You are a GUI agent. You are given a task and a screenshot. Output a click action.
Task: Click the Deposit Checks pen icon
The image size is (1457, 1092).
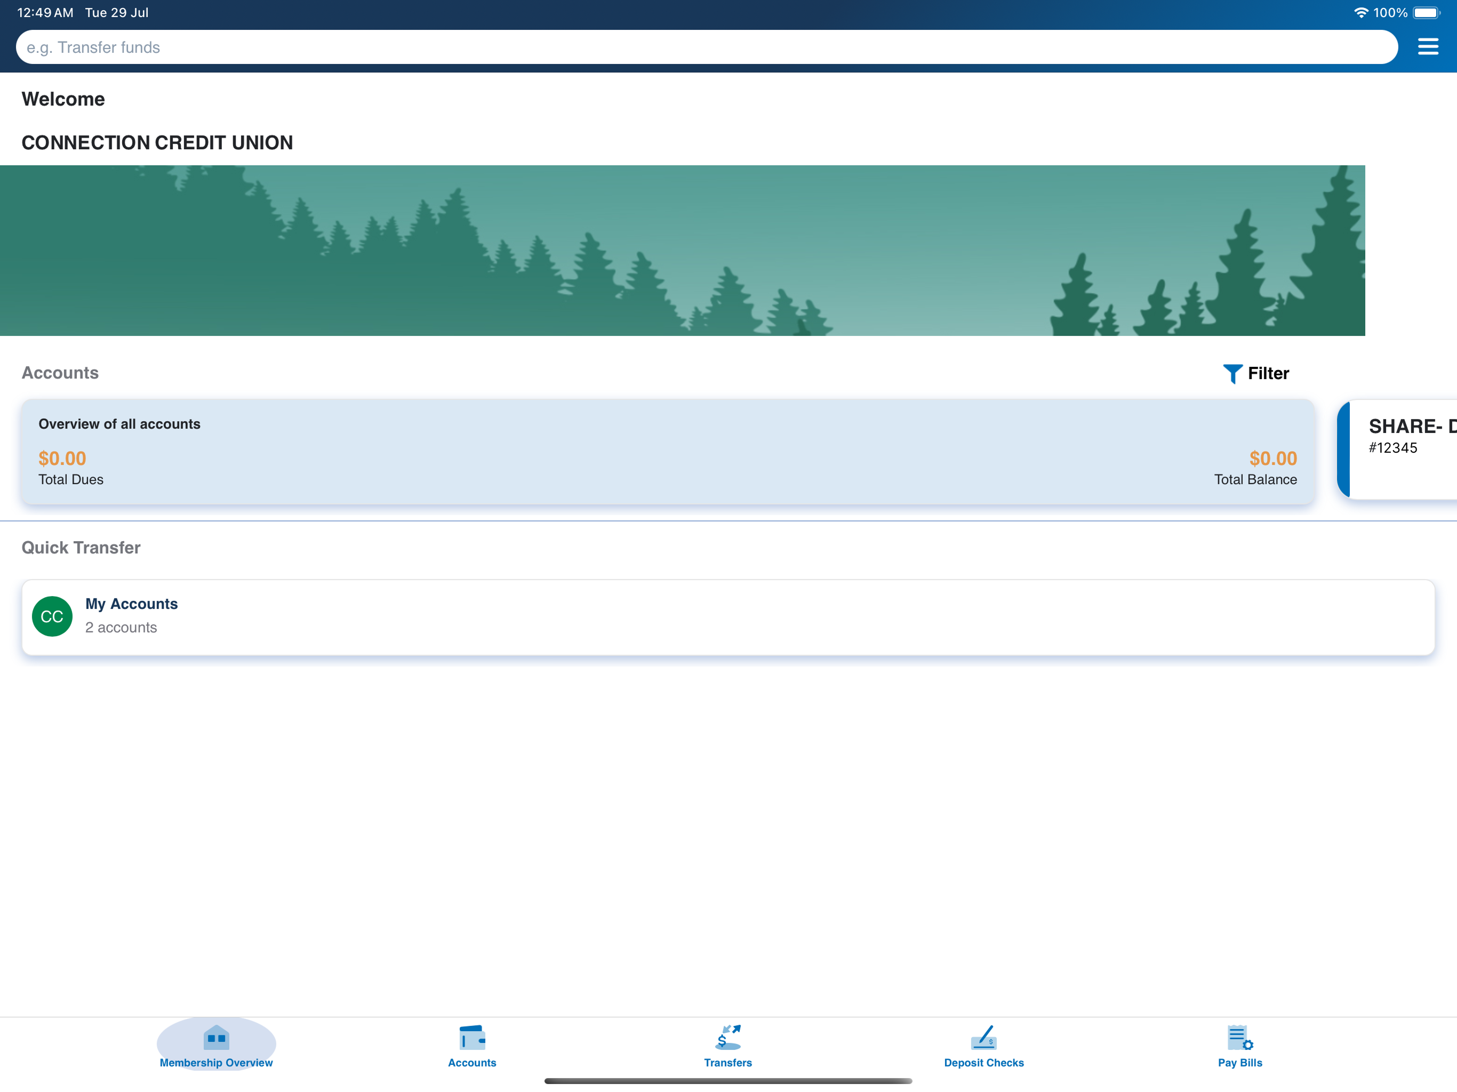click(x=984, y=1038)
